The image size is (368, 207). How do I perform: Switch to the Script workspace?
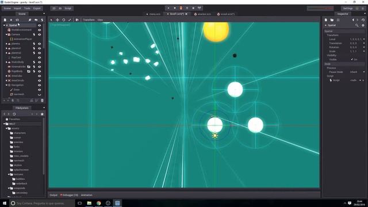pos(68,8)
